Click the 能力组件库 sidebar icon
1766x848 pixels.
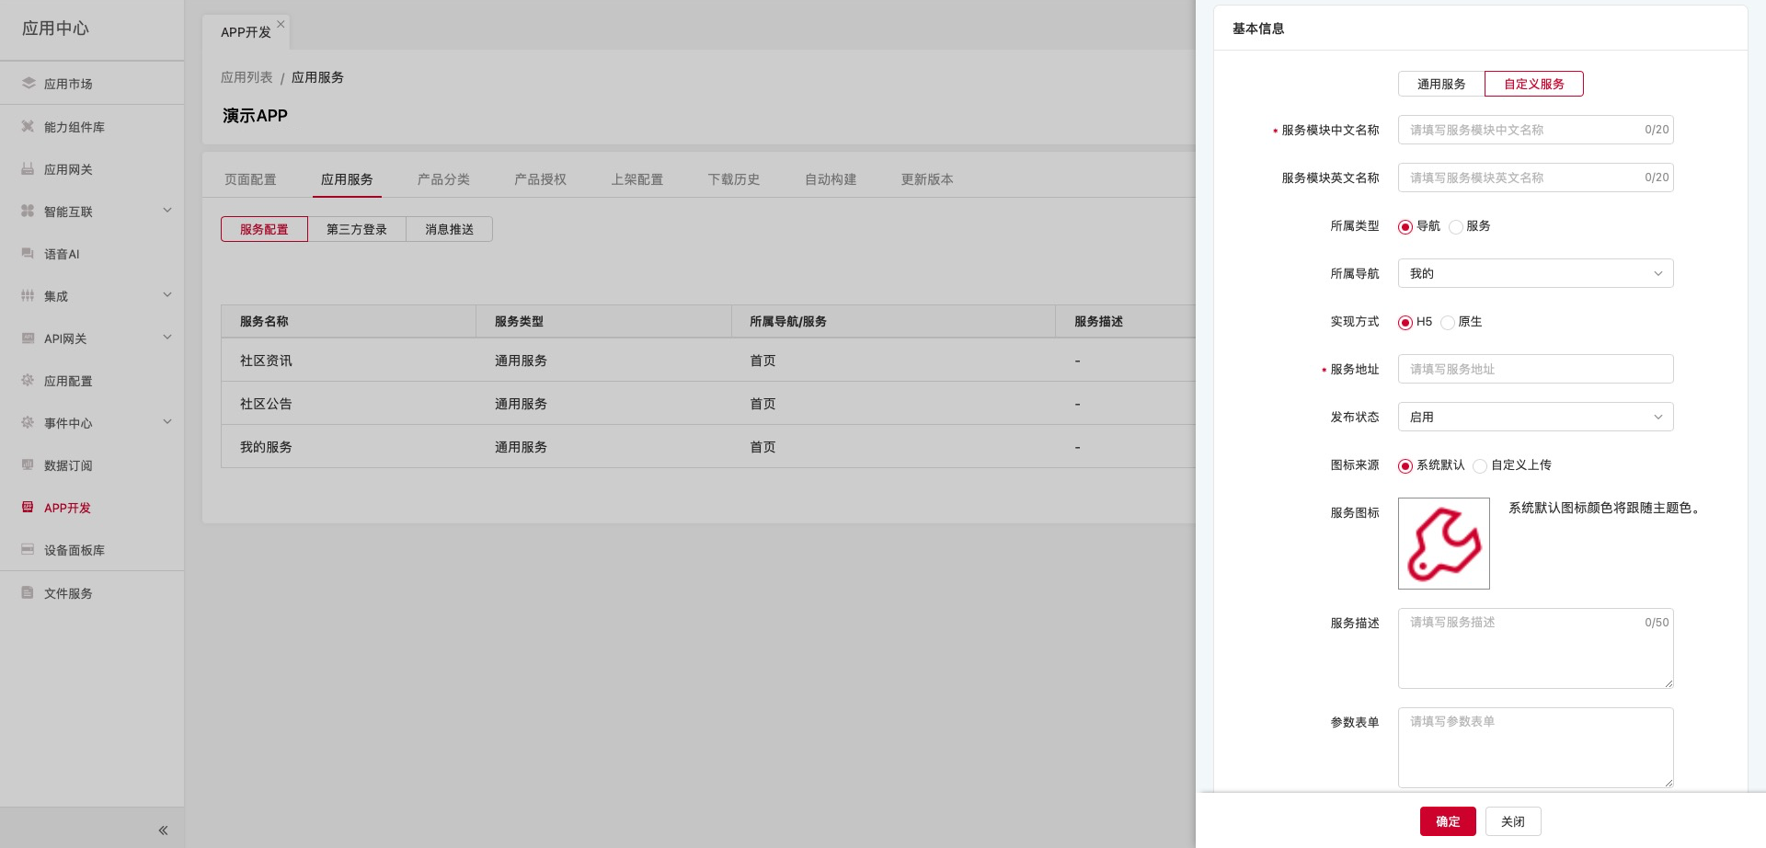click(28, 126)
